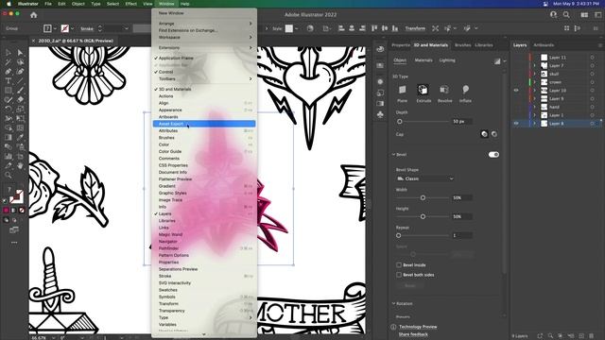The width and height of the screenshot is (605, 340).
Task: Open the Effect menu
Action: click(130, 4)
